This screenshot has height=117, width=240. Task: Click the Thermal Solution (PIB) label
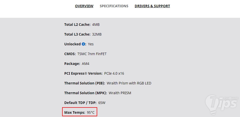pyautogui.click(x=84, y=83)
